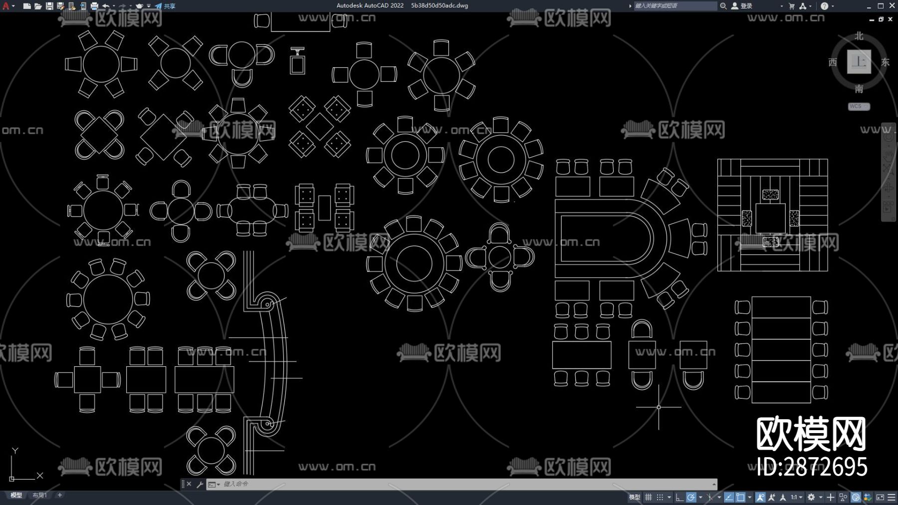Expand the Help dropdown arrow

click(x=833, y=6)
